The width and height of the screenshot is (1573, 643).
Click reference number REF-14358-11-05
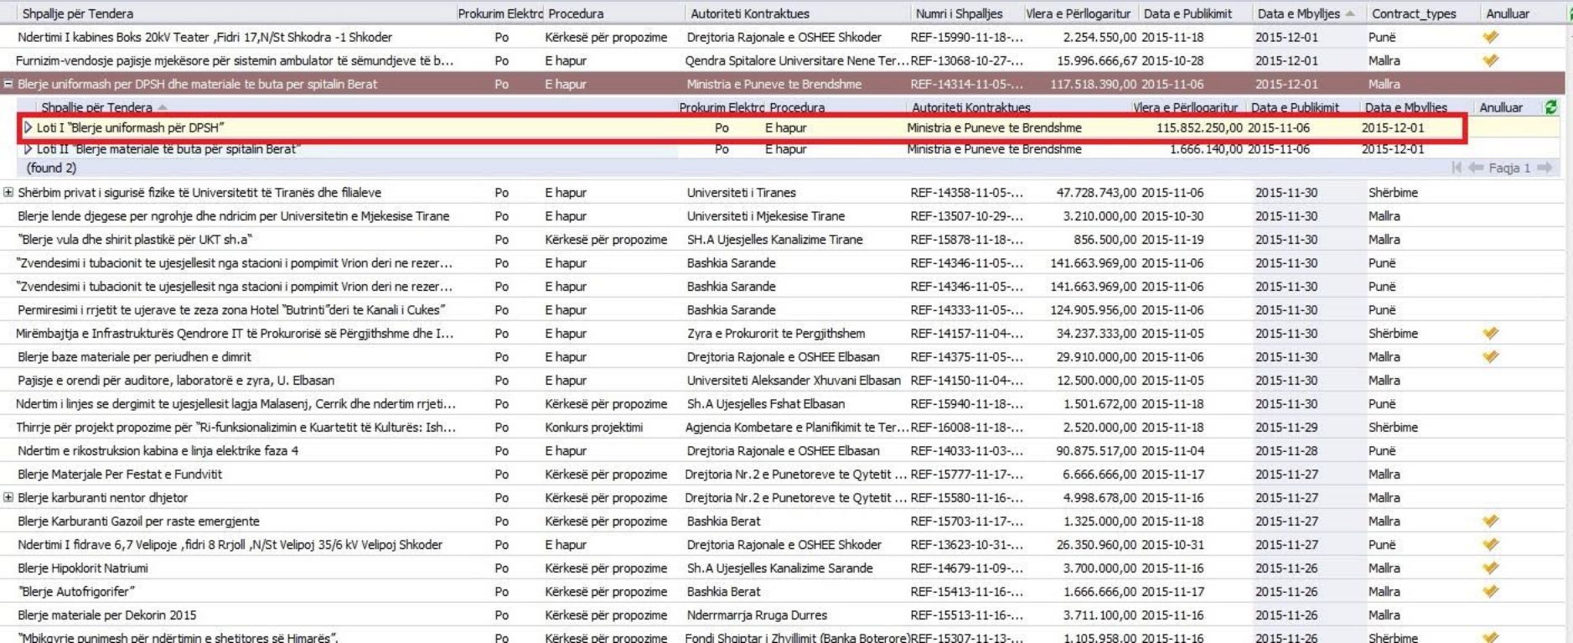point(967,192)
